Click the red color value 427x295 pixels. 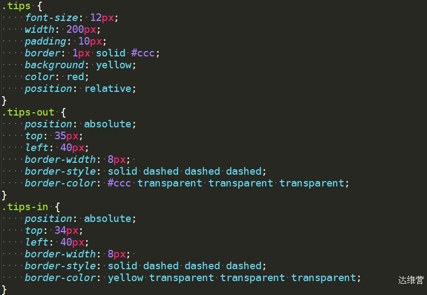tap(75, 77)
